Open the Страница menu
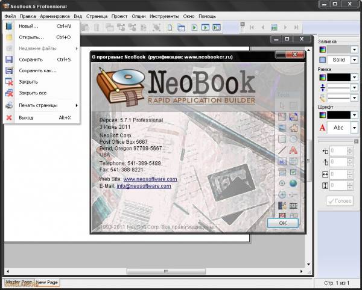 tap(97, 17)
